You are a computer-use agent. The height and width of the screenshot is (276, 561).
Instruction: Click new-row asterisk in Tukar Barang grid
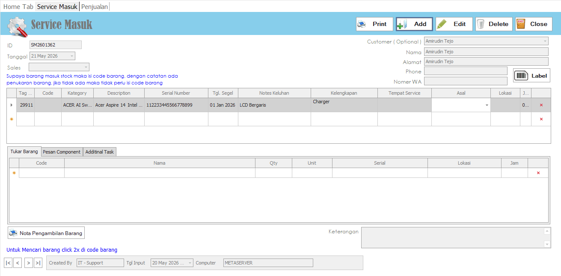14,173
